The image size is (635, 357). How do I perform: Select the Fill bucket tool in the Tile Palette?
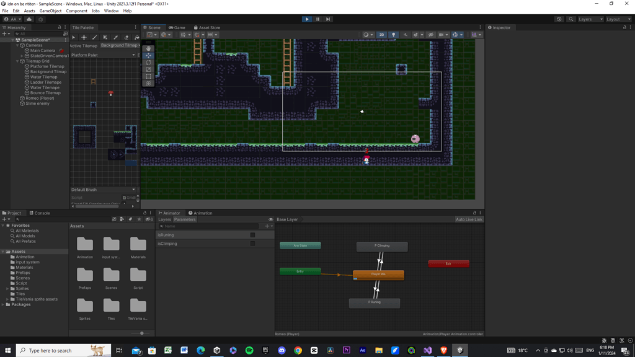click(x=136, y=38)
